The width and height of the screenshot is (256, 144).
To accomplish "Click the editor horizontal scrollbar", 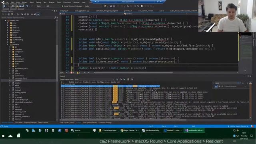I will (134, 73).
